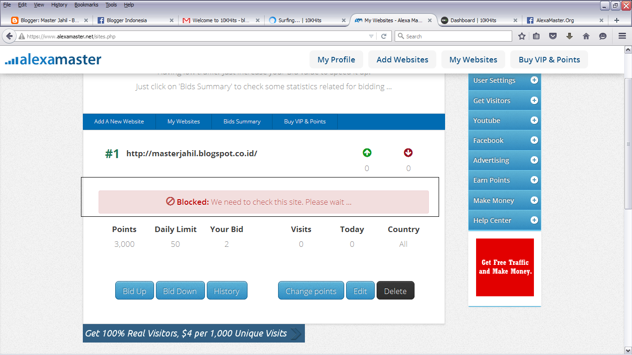632x355 pixels.
Task: Open the History menu
Action: point(59,5)
